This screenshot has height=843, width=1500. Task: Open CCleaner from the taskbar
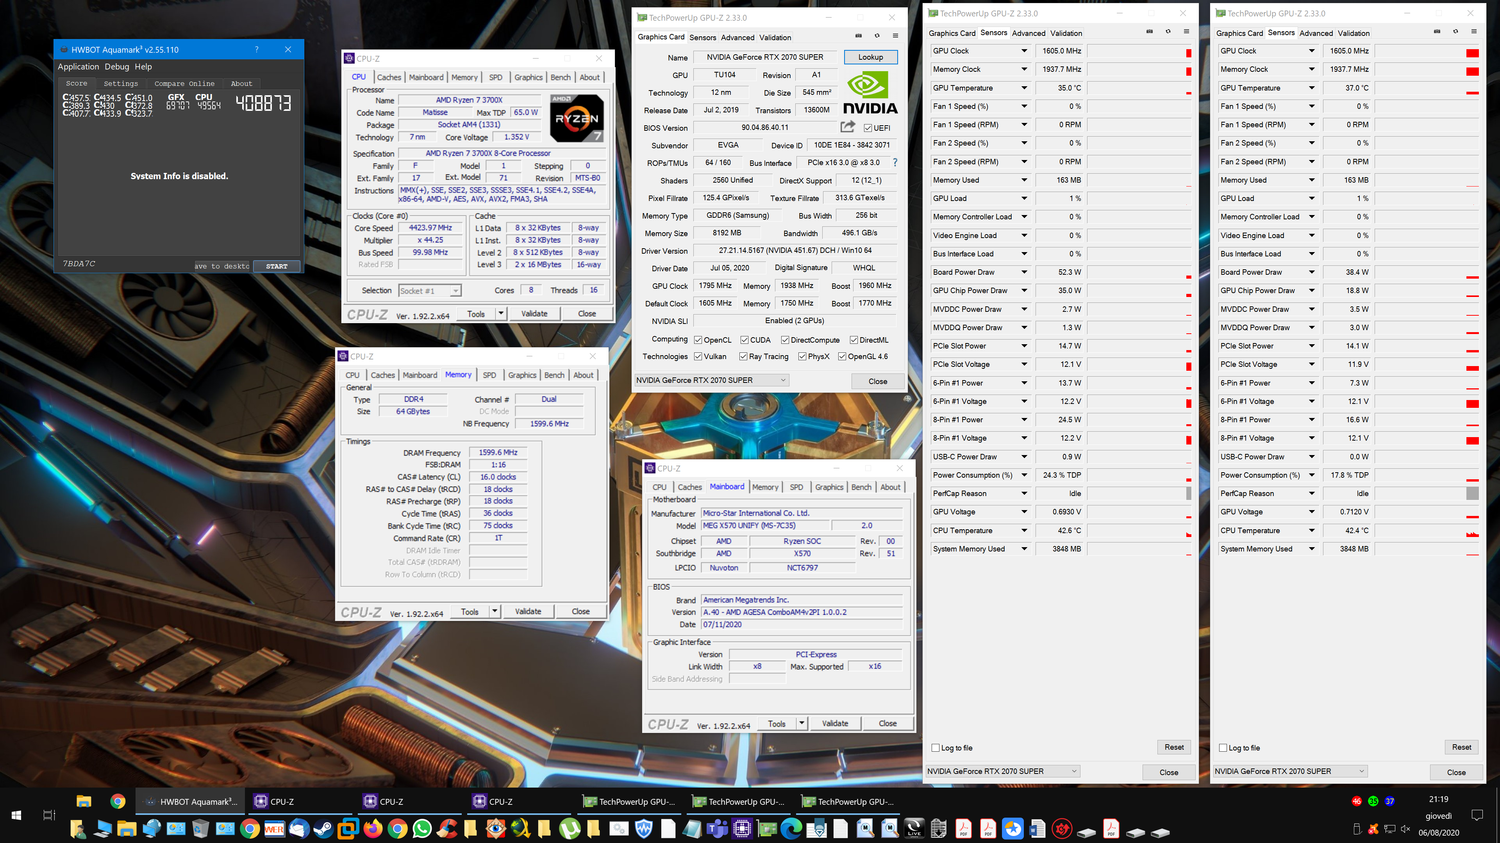pyautogui.click(x=447, y=829)
